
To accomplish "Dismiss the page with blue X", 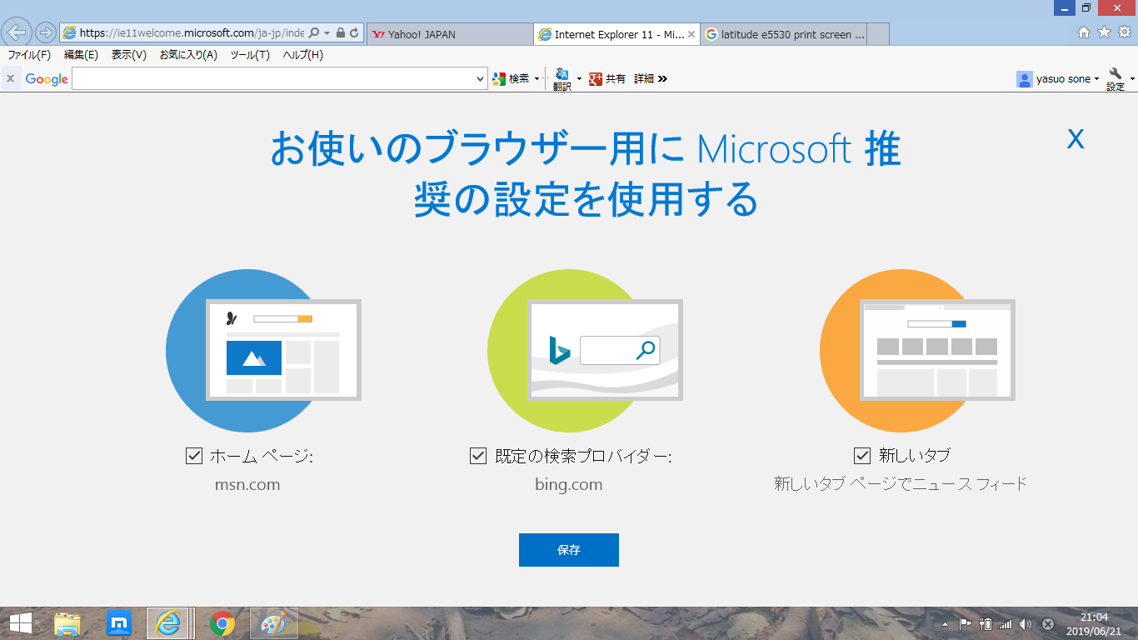I will click(x=1076, y=138).
